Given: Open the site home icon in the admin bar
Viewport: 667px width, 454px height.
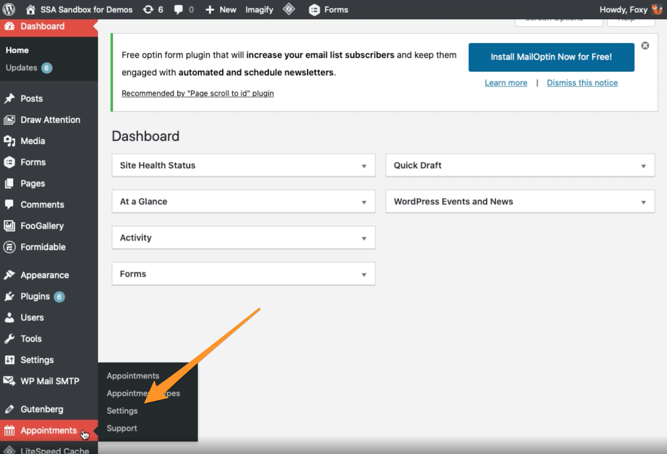Looking at the screenshot, I should coord(30,9).
